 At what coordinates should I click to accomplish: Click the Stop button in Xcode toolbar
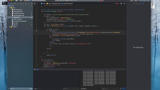21,0
